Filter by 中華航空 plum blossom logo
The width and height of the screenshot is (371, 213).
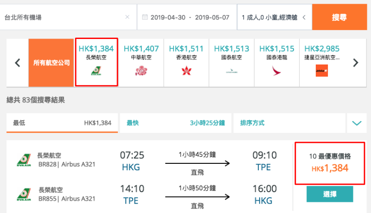click(141, 71)
